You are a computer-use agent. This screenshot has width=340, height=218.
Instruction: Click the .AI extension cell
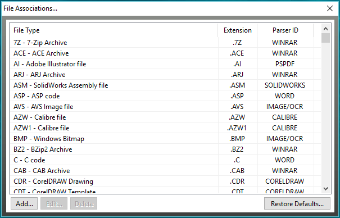click(x=237, y=64)
